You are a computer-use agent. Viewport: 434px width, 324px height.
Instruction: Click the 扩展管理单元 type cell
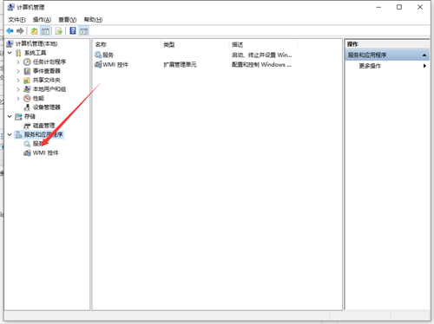[180, 65]
